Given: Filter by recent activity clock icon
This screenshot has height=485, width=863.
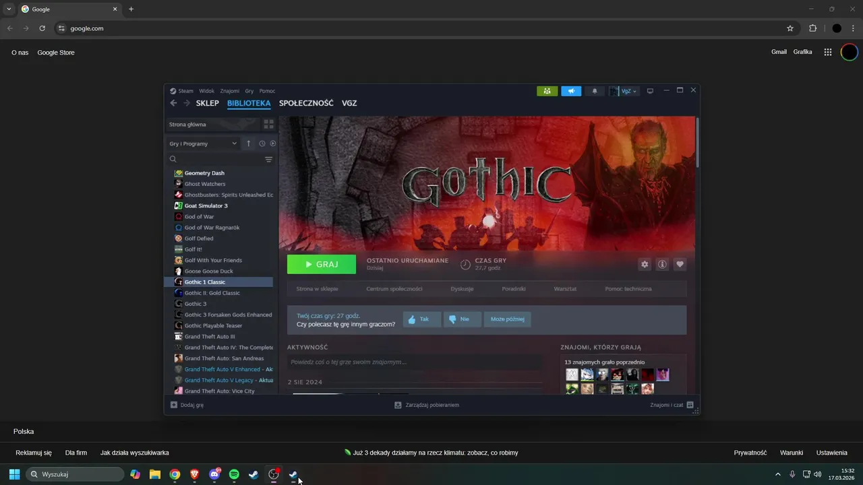Looking at the screenshot, I should 262,143.
